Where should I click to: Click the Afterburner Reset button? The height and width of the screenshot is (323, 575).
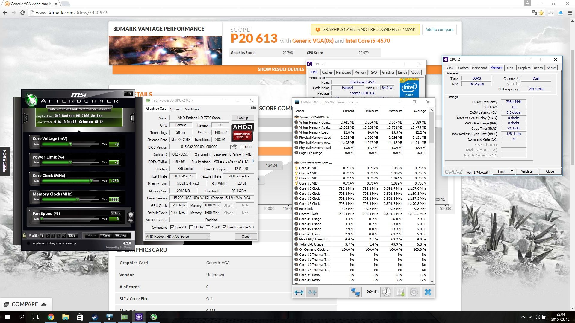coord(106,236)
